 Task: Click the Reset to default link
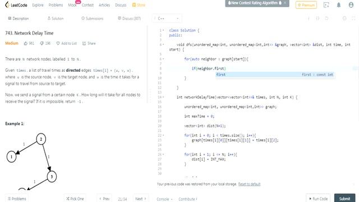[249, 184]
